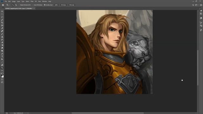
Task: Open the Edit Toolbar three-dots button
Action: pyautogui.click(x=2, y=71)
